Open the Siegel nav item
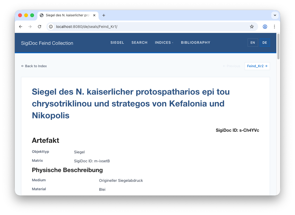This screenshot has height=215, width=295. [117, 43]
